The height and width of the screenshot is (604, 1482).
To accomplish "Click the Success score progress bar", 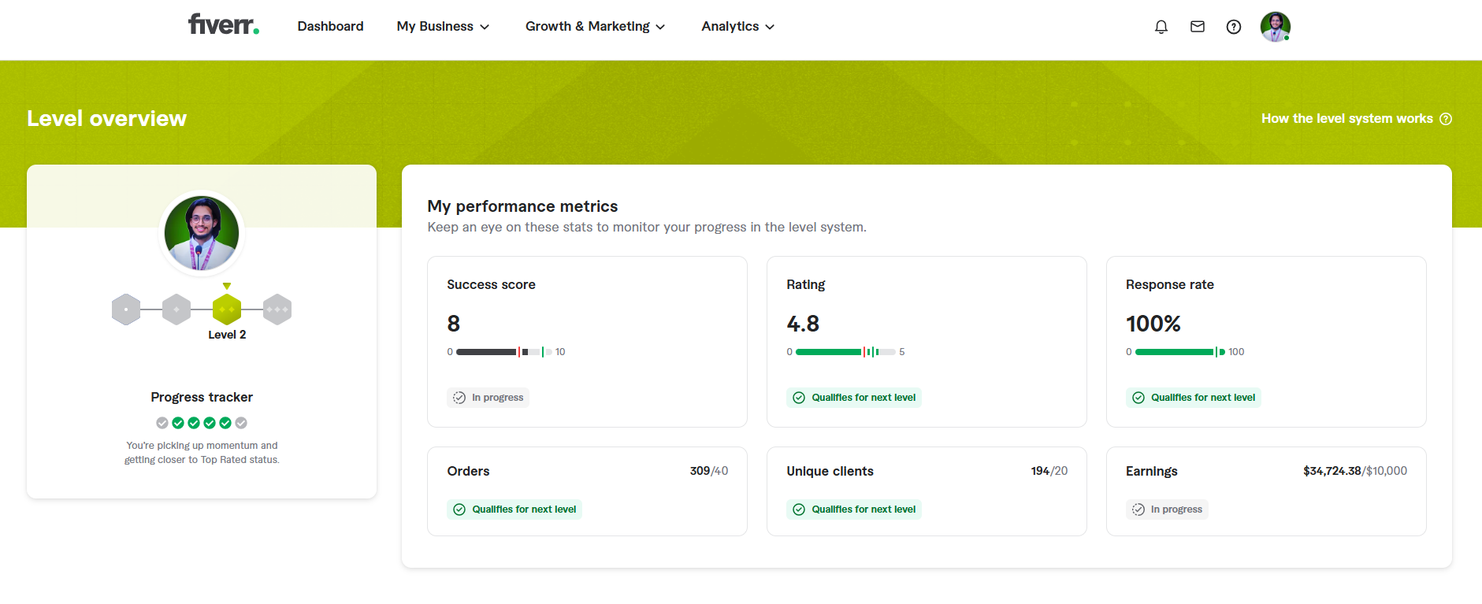I will point(504,352).
